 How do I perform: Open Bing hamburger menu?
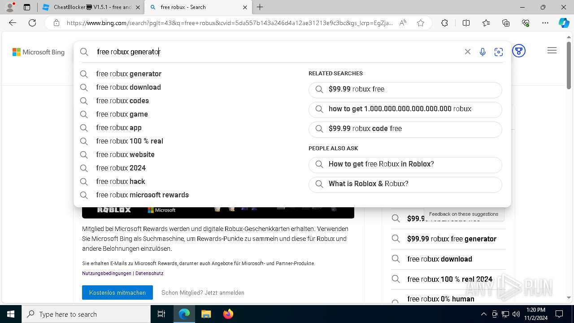click(x=552, y=51)
